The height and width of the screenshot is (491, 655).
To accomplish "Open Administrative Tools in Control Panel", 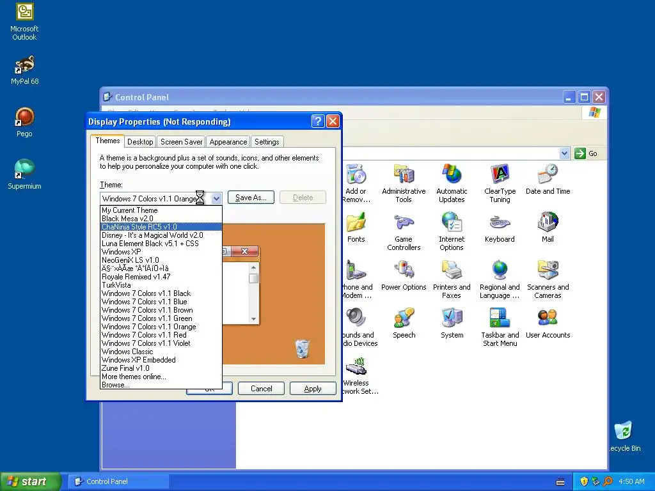I will pyautogui.click(x=404, y=183).
